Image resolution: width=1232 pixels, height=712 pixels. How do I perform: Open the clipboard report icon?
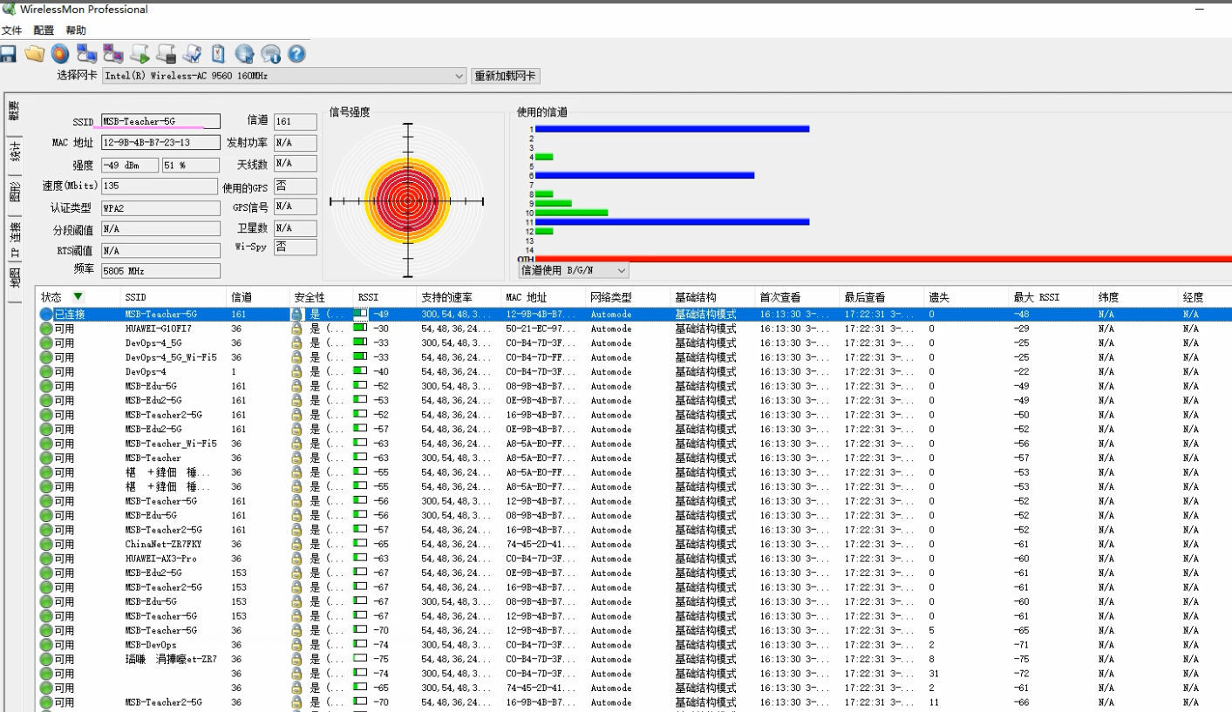[218, 53]
